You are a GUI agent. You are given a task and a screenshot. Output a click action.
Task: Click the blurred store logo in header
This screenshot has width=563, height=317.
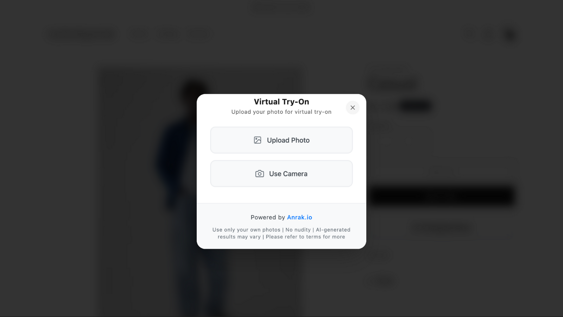point(82,34)
